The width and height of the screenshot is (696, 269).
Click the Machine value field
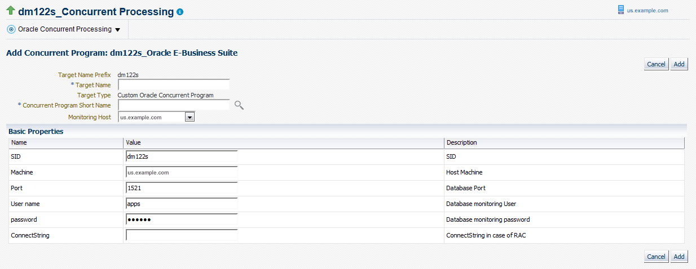tap(182, 172)
